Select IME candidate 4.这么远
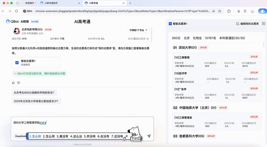The height and width of the screenshot is (147, 267). tap(76, 136)
